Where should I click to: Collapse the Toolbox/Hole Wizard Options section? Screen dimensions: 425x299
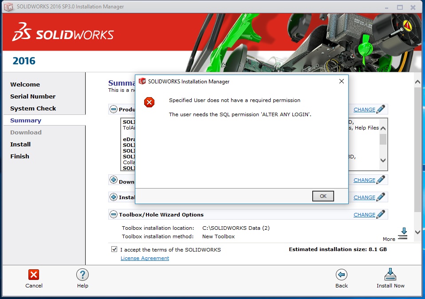(113, 214)
